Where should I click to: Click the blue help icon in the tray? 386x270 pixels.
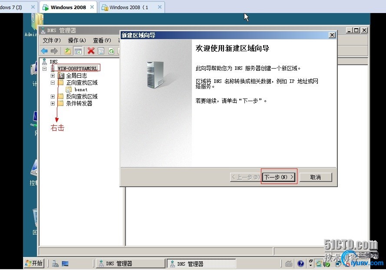pyautogui.click(x=300, y=264)
